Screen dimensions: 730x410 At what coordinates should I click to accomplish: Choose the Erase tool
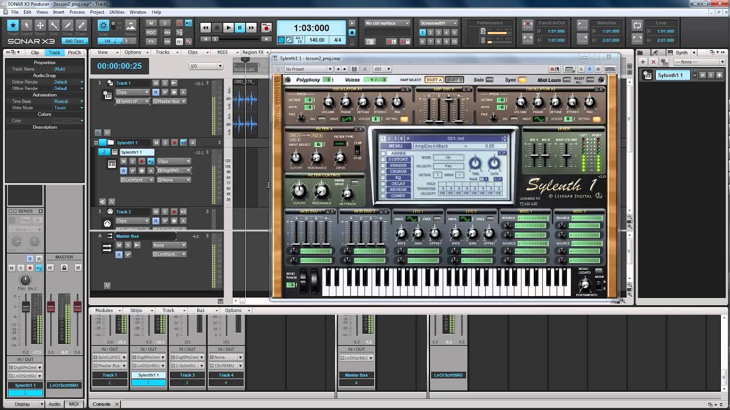click(81, 25)
